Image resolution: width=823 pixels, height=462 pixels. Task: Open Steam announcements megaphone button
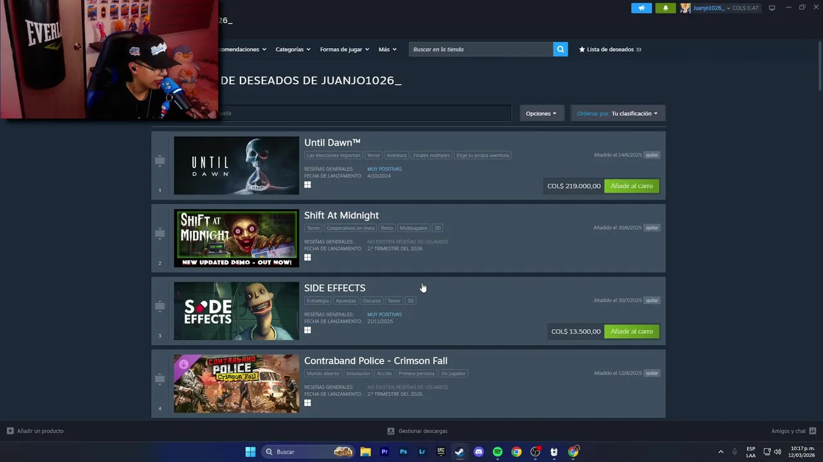click(x=641, y=8)
